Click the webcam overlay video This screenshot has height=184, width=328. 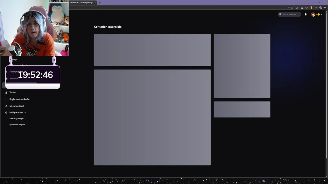coord(34,28)
